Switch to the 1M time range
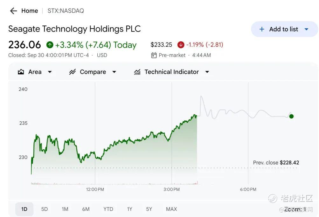 65,209
